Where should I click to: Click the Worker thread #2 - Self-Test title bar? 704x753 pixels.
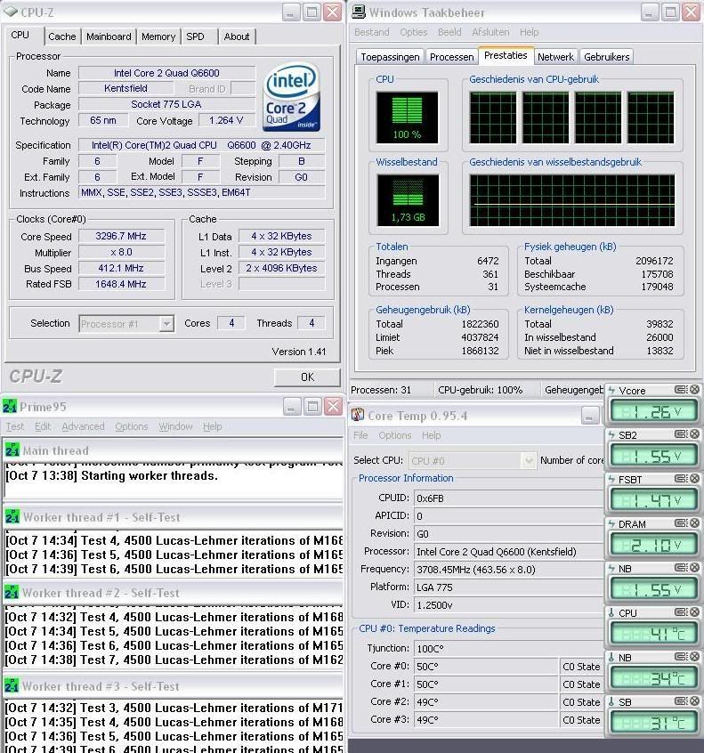pyautogui.click(x=173, y=593)
